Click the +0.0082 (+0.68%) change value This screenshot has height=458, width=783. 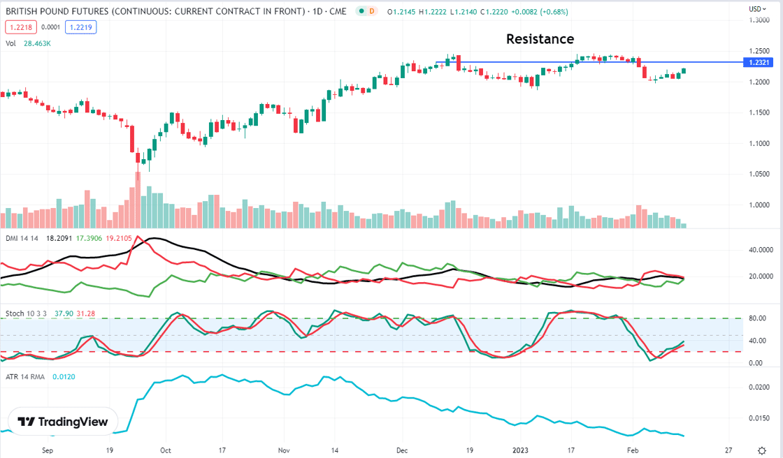click(x=540, y=11)
